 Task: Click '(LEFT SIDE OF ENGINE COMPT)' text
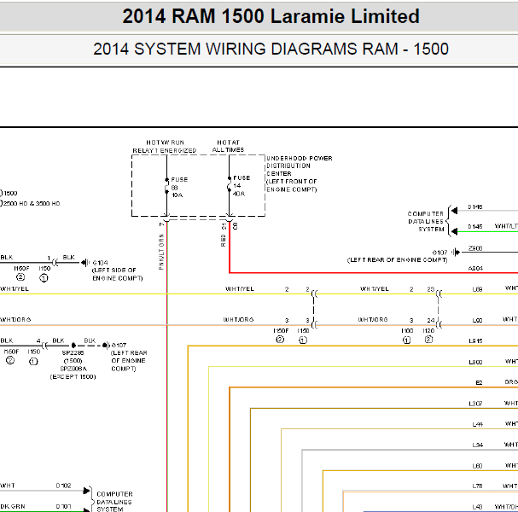point(117,274)
